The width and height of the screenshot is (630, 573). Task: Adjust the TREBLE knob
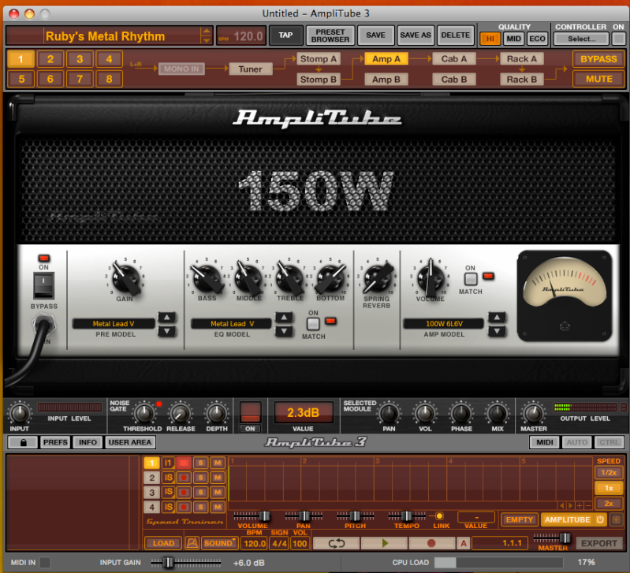coord(289,278)
